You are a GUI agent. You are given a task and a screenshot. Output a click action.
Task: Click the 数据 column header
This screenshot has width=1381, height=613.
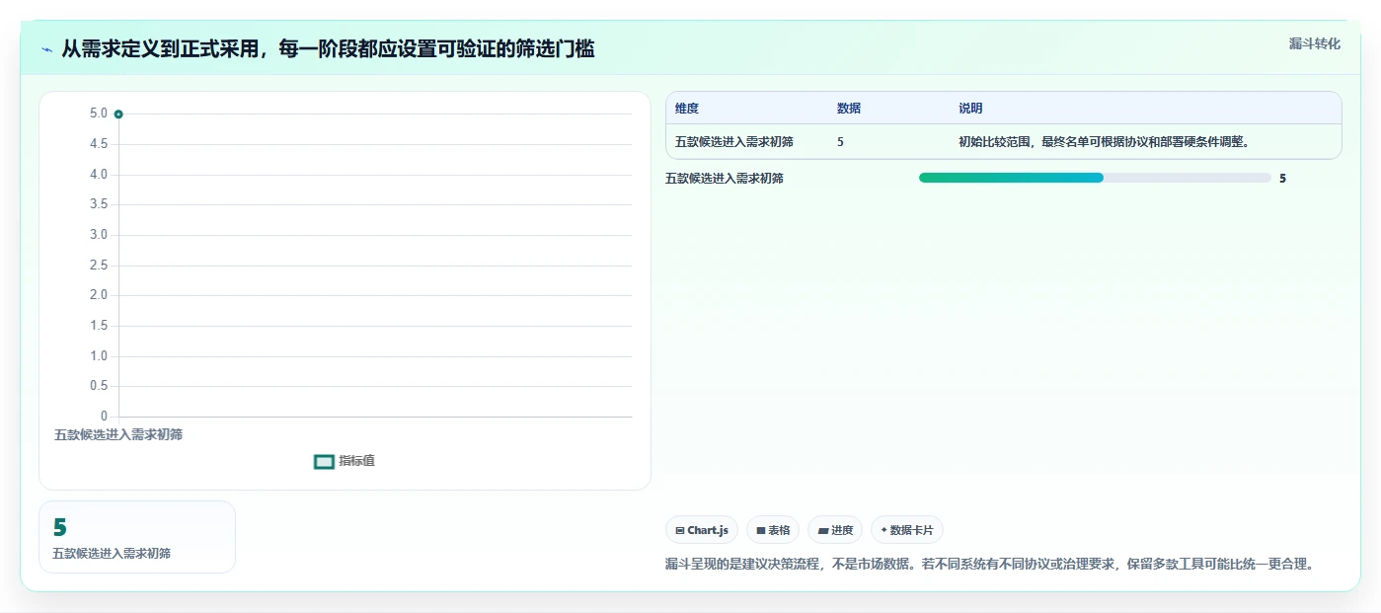[849, 109]
